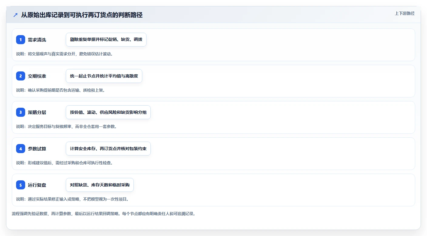Image resolution: width=427 pixels, height=236 pixels.
Task: Click the arrow icon beside the panel title
Action: (x=15, y=15)
